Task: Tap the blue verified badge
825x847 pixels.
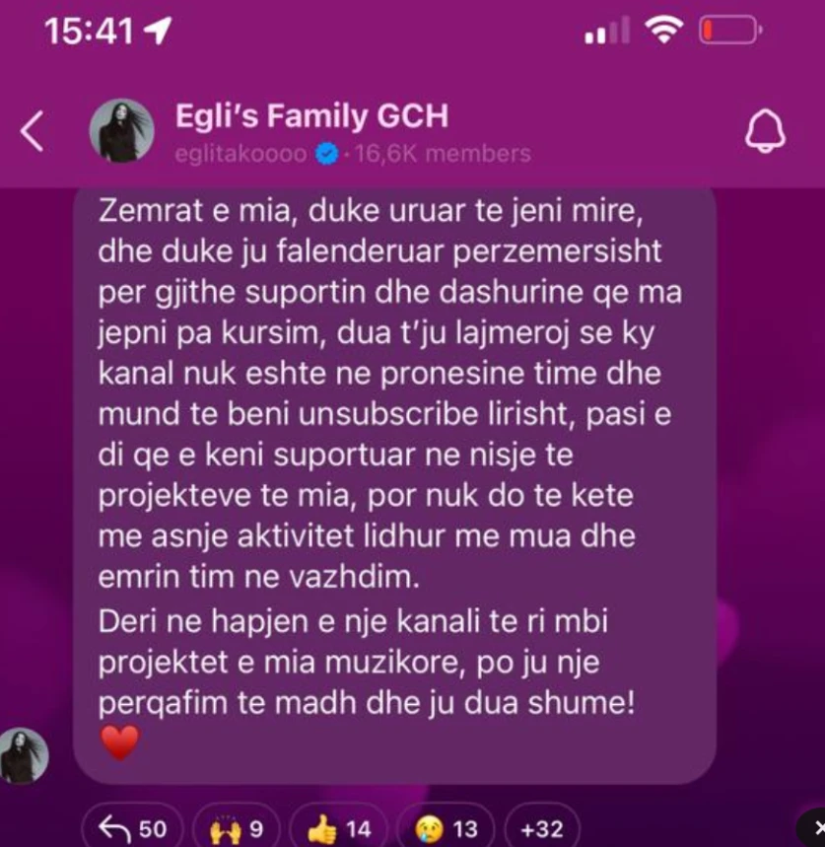Action: (x=327, y=154)
